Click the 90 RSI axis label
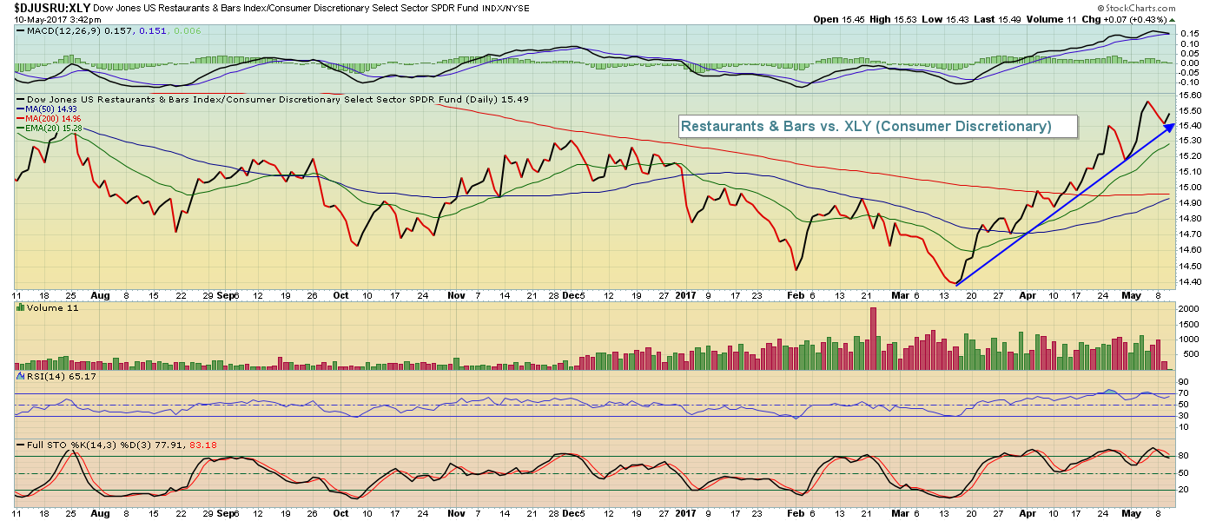The height and width of the screenshot is (521, 1216). click(x=1183, y=382)
